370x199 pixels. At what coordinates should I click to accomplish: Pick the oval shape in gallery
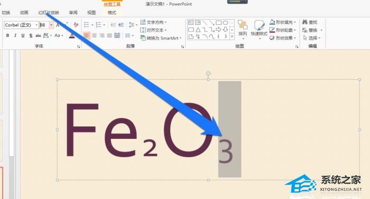point(225,23)
